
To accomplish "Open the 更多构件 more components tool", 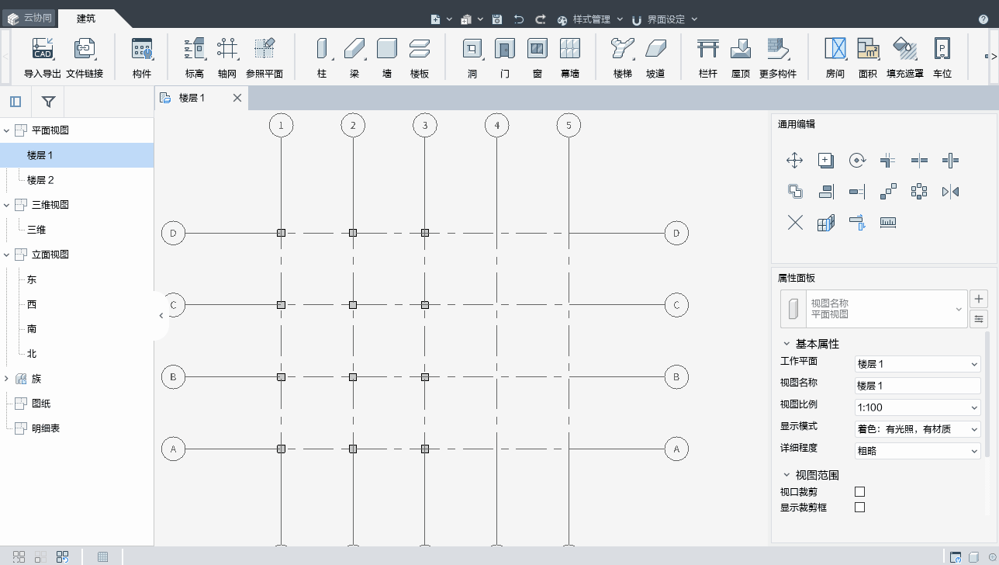I will (x=778, y=57).
